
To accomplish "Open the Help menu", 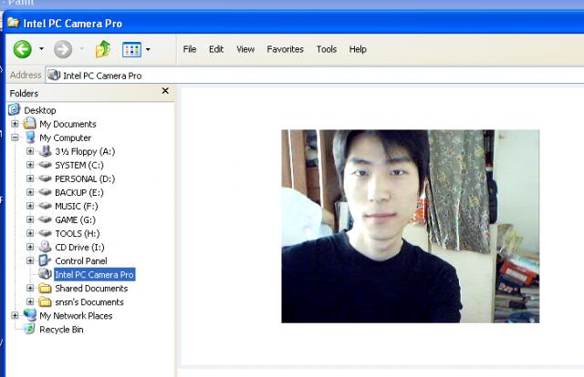I will 358,49.
